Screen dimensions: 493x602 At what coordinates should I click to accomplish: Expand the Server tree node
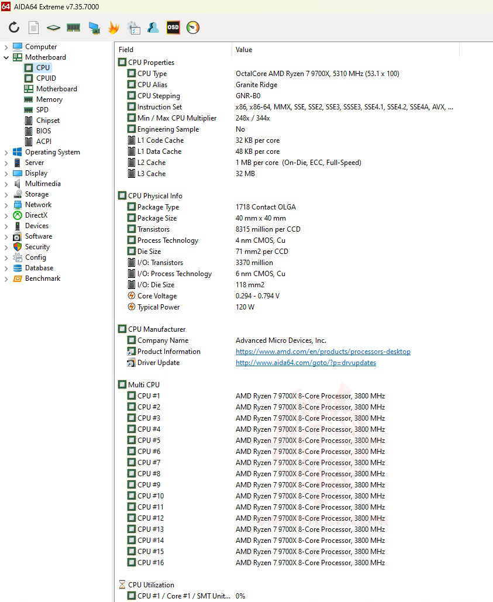click(6, 163)
